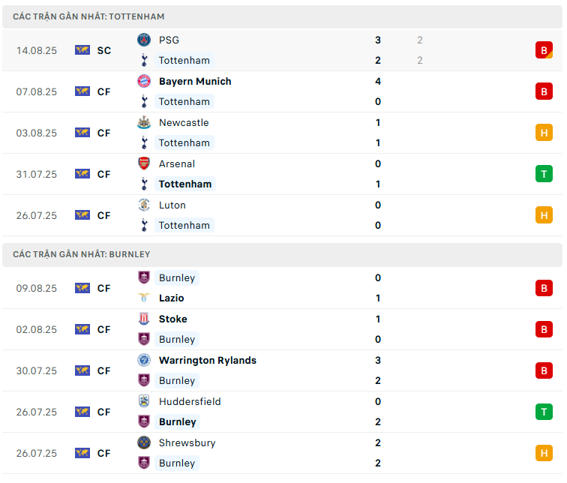The image size is (567, 483).
Task: Click the orange H badge for Newcastle match
Action: [544, 133]
